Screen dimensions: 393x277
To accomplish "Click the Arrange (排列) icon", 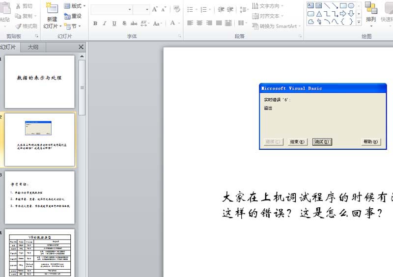I will [371, 14].
